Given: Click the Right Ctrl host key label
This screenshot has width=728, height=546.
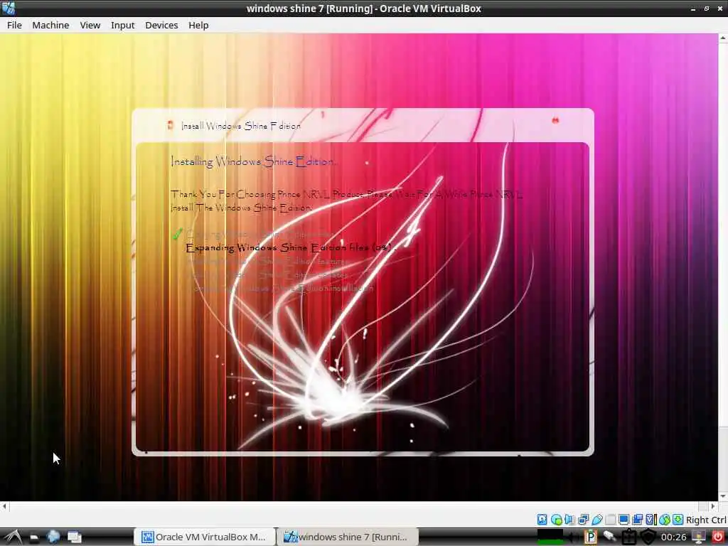Looking at the screenshot, I should (706, 520).
